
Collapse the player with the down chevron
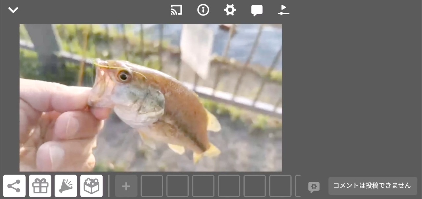(13, 10)
